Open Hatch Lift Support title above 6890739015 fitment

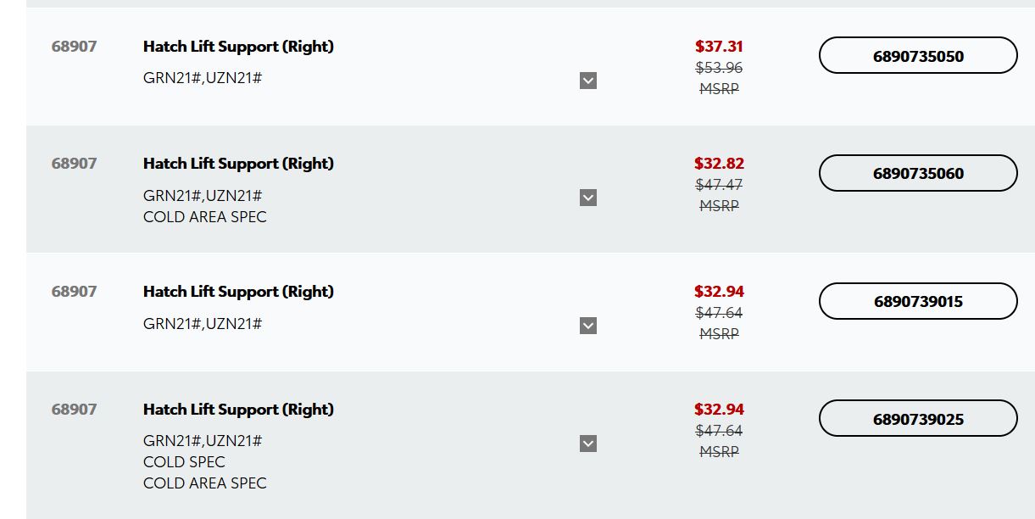point(238,292)
